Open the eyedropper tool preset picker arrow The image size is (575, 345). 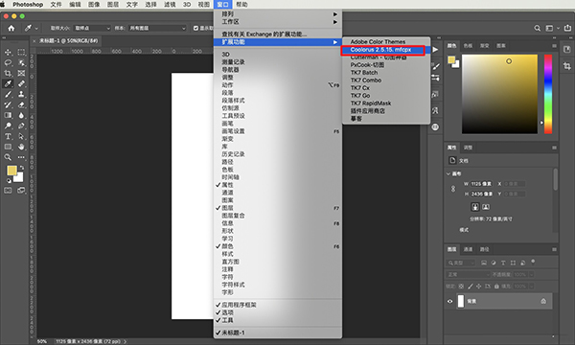point(36,28)
